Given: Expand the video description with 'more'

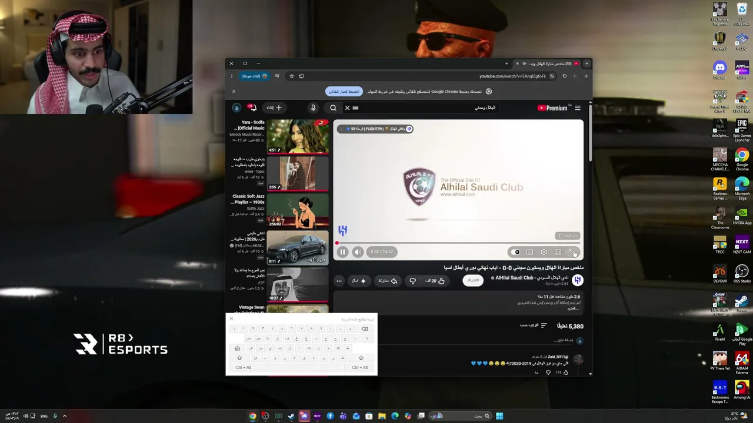Looking at the screenshot, I should [x=574, y=308].
